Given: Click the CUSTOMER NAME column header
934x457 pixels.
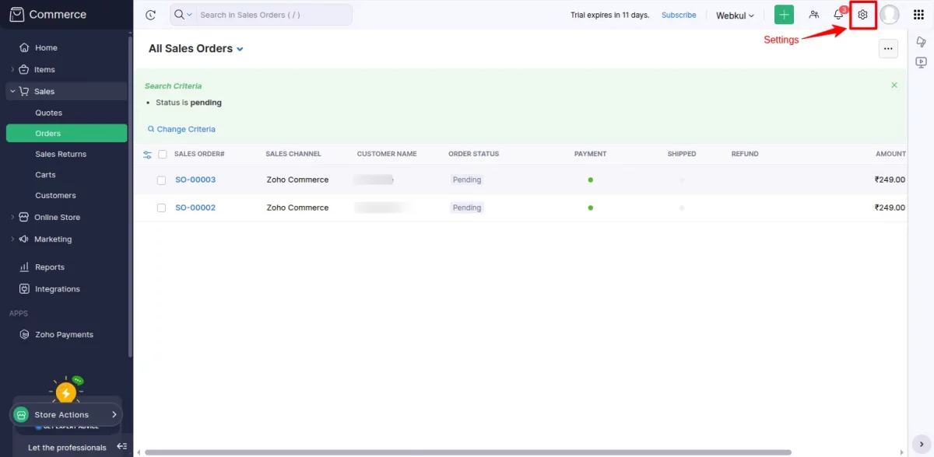Looking at the screenshot, I should click(x=387, y=154).
